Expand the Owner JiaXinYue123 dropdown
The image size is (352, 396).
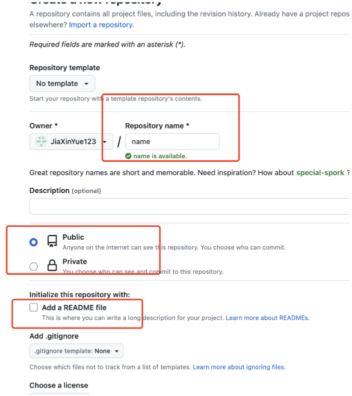(x=71, y=142)
